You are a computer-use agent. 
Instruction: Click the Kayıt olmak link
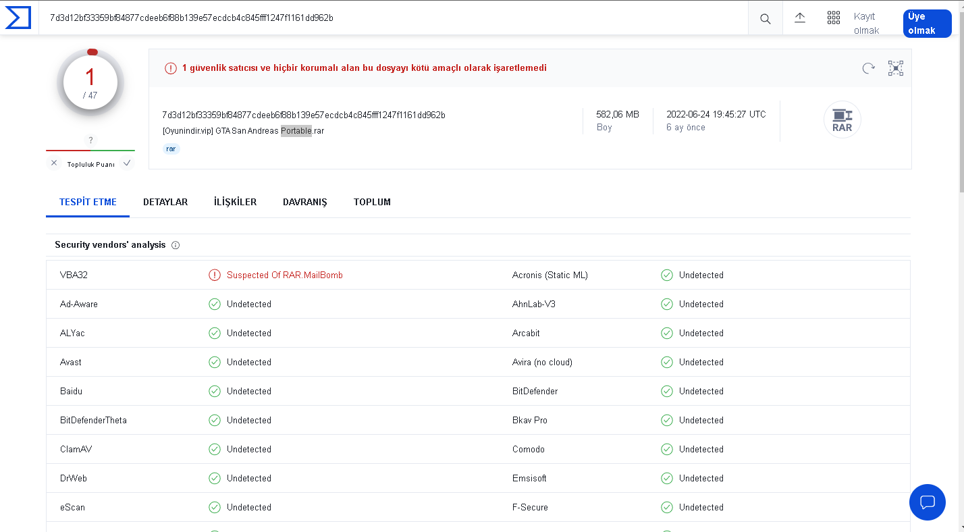(x=866, y=24)
